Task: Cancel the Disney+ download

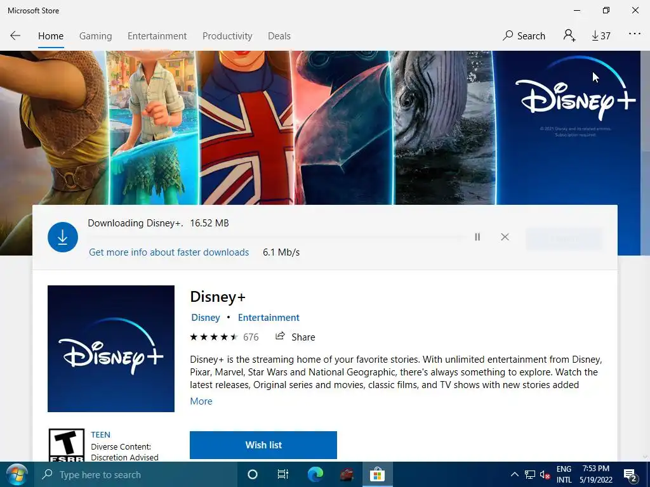Action: click(x=505, y=237)
